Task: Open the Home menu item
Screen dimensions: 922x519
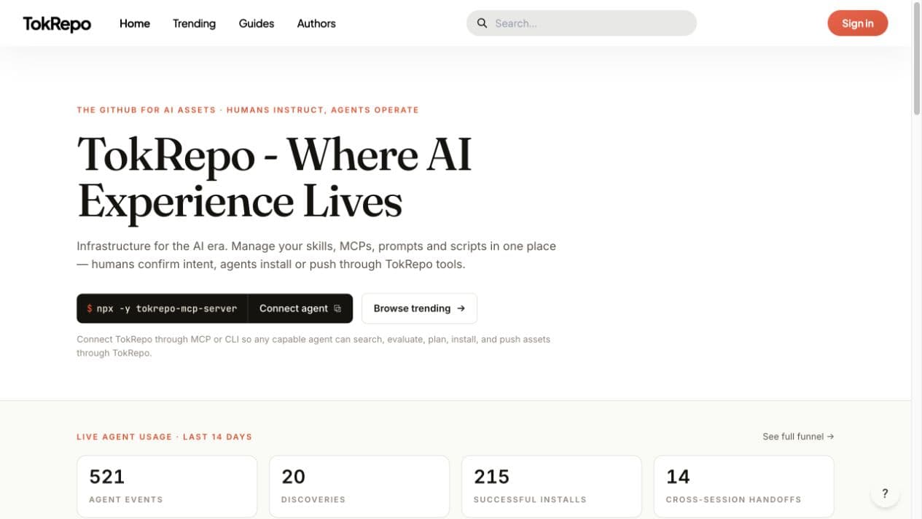Action: tap(135, 23)
